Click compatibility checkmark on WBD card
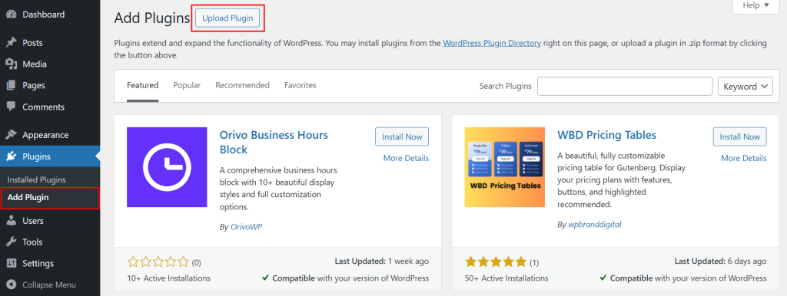This screenshot has width=787, height=296. [x=603, y=278]
